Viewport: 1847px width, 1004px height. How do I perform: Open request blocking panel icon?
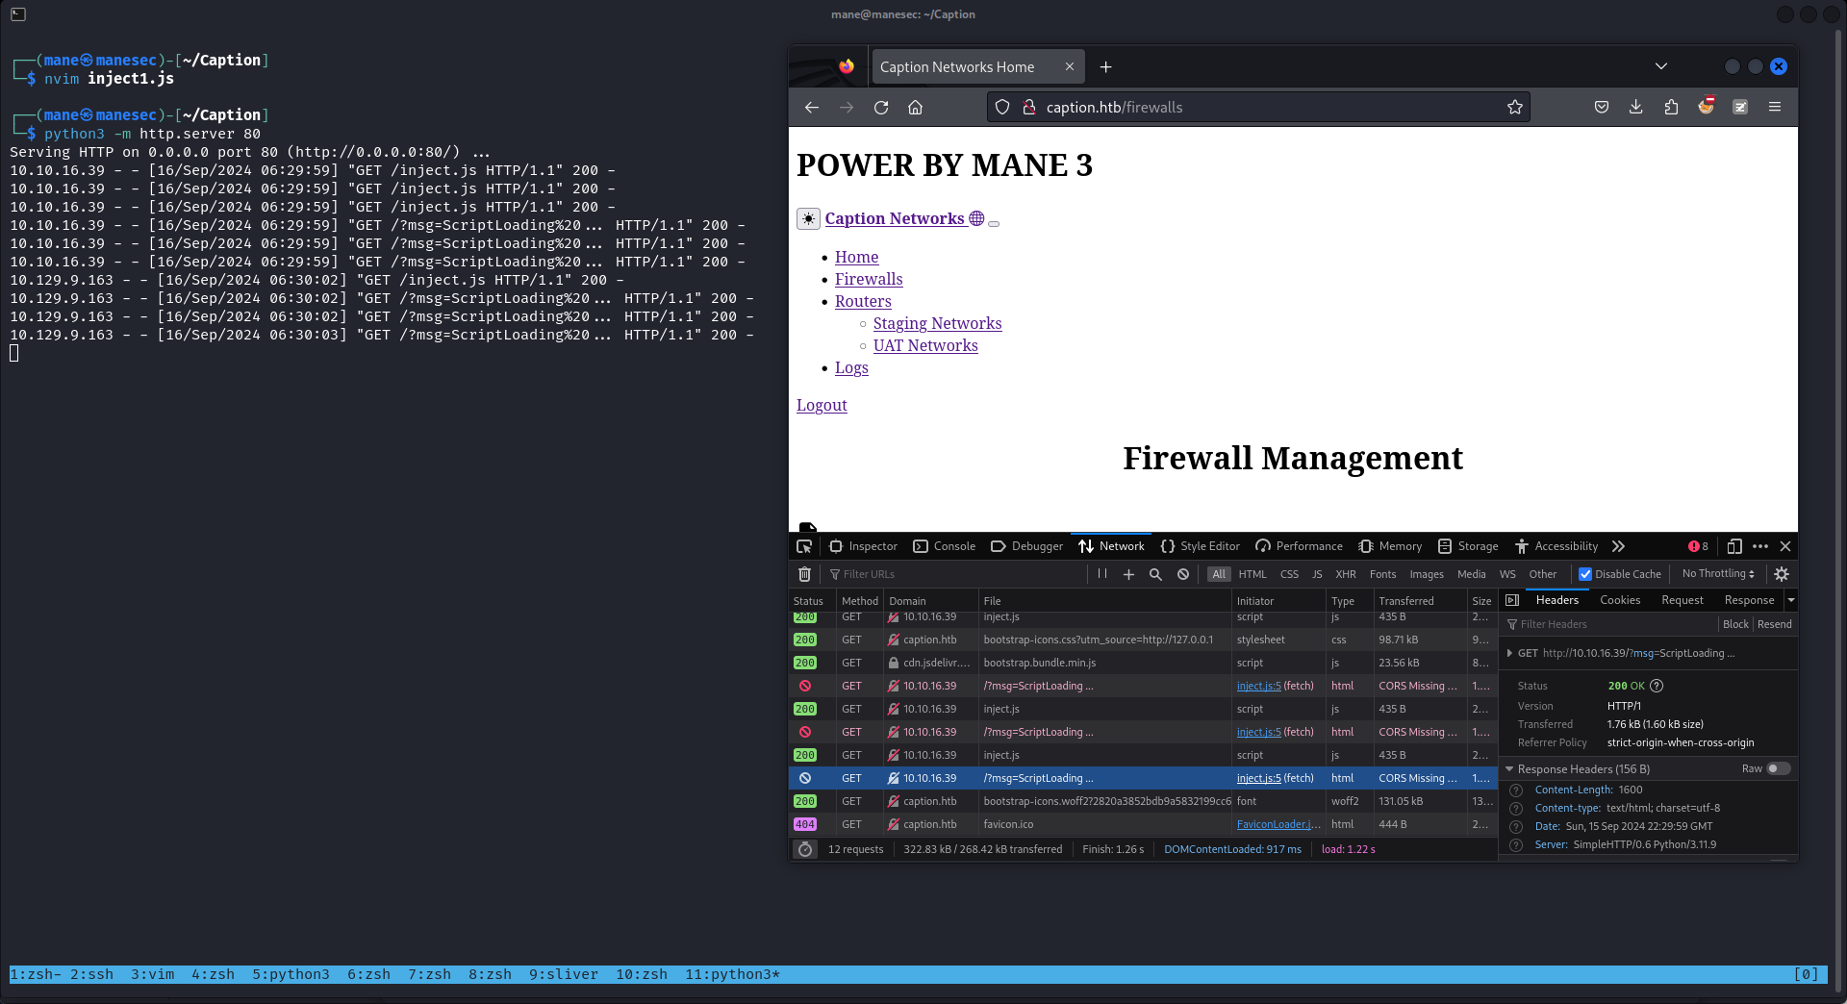point(1183,574)
